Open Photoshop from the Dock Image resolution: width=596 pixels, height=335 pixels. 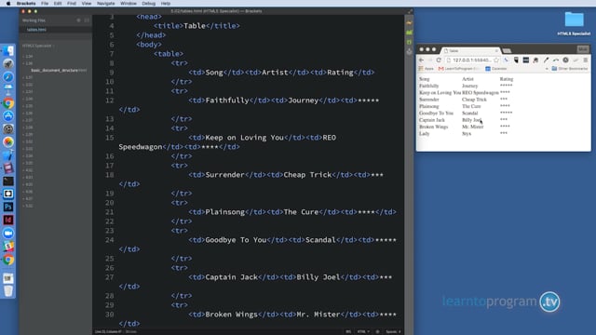point(8,207)
